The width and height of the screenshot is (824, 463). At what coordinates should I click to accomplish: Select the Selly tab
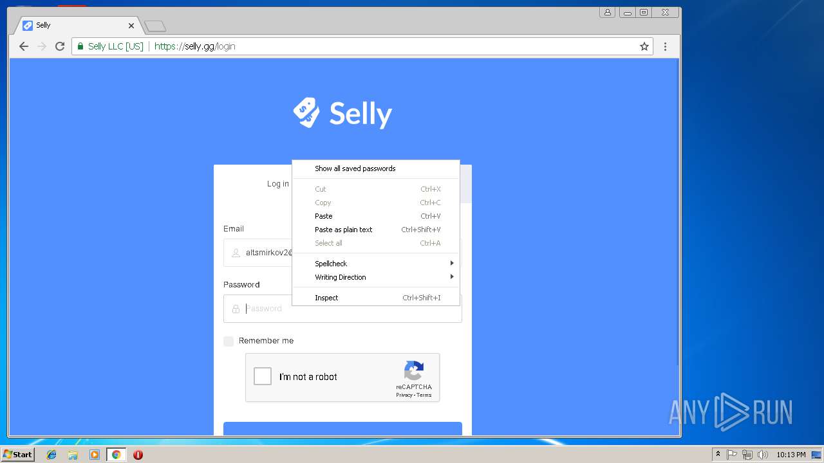tap(77, 25)
